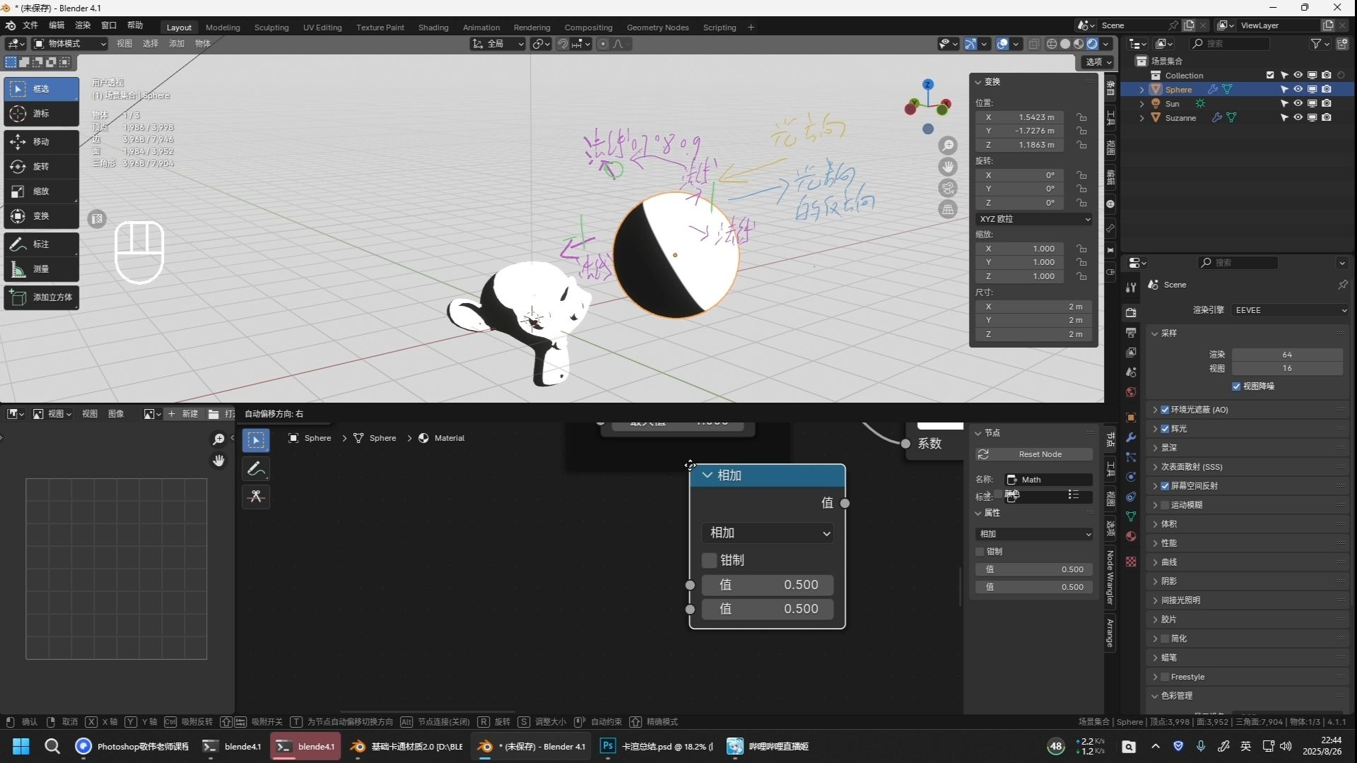
Task: Click 选项 options button in viewport
Action: click(x=1098, y=62)
